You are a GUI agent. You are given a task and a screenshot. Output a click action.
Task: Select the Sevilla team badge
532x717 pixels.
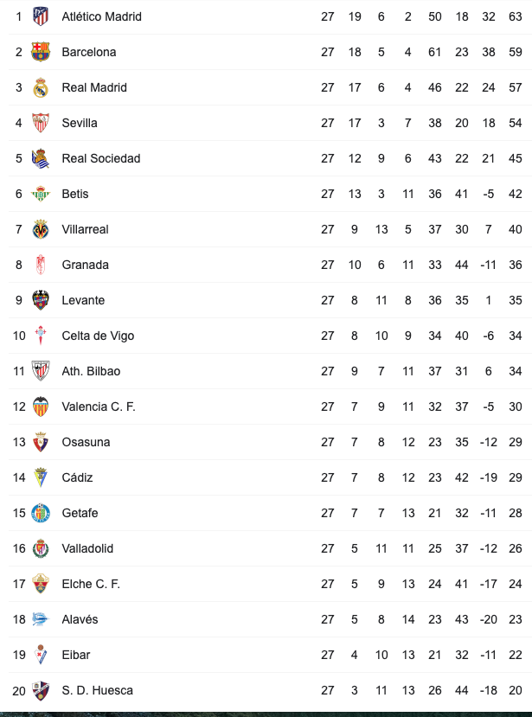point(41,123)
